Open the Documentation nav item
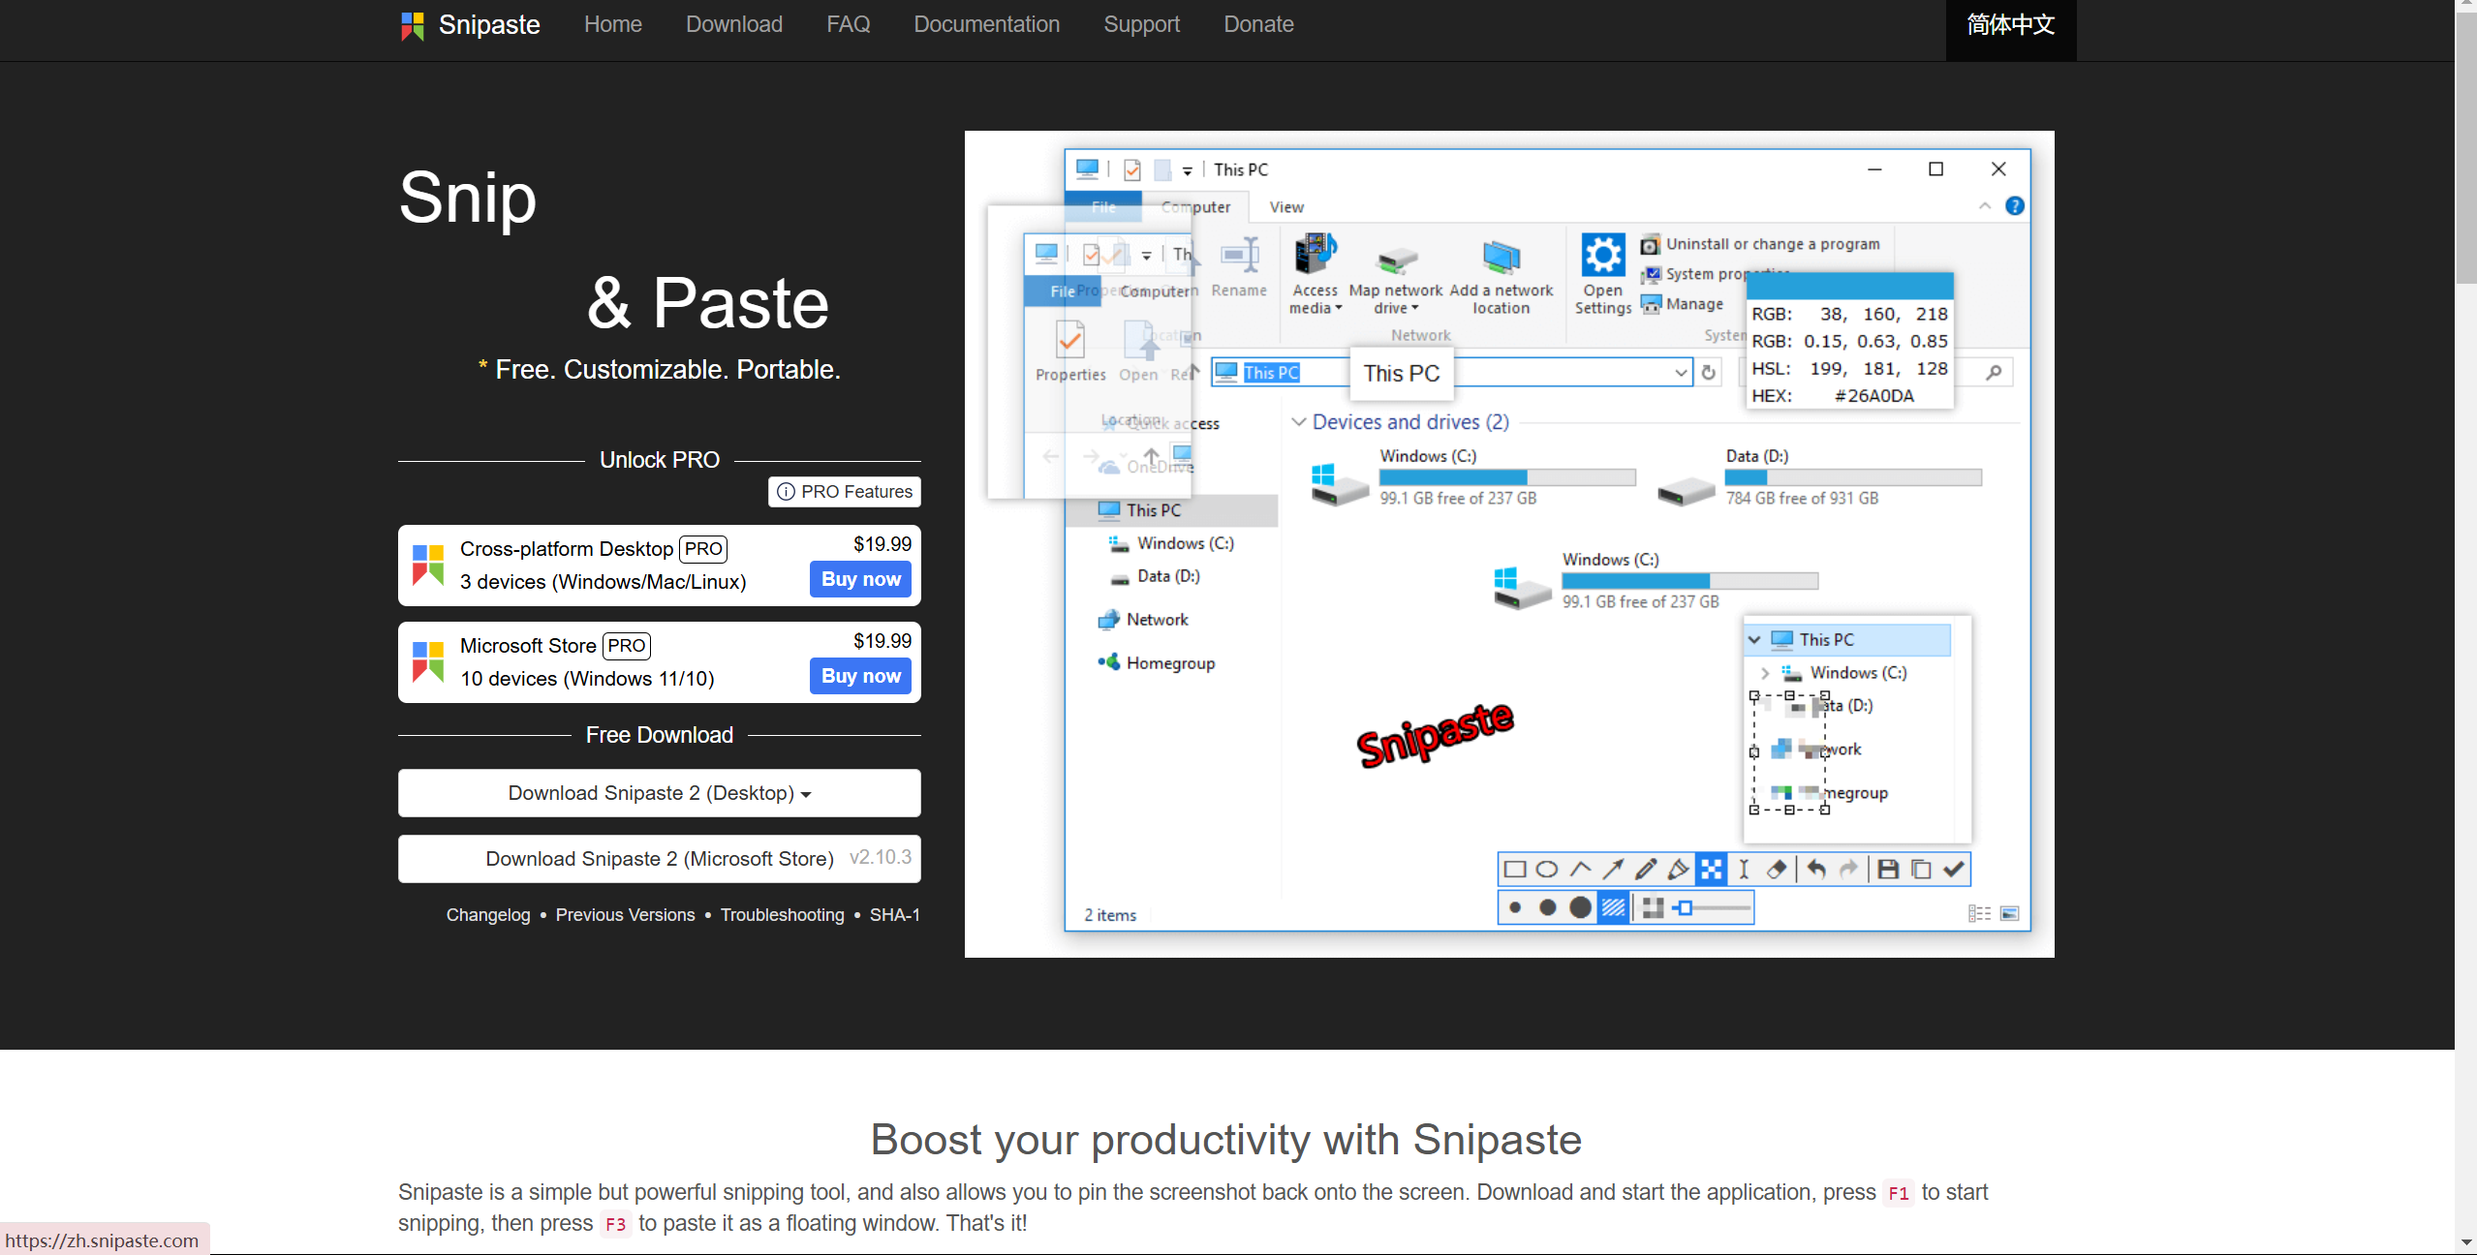 pyautogui.click(x=986, y=24)
